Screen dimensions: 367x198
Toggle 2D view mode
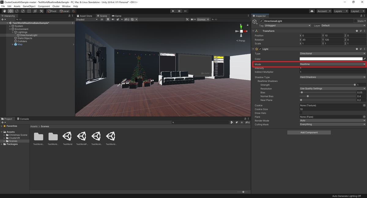(x=102, y=19)
